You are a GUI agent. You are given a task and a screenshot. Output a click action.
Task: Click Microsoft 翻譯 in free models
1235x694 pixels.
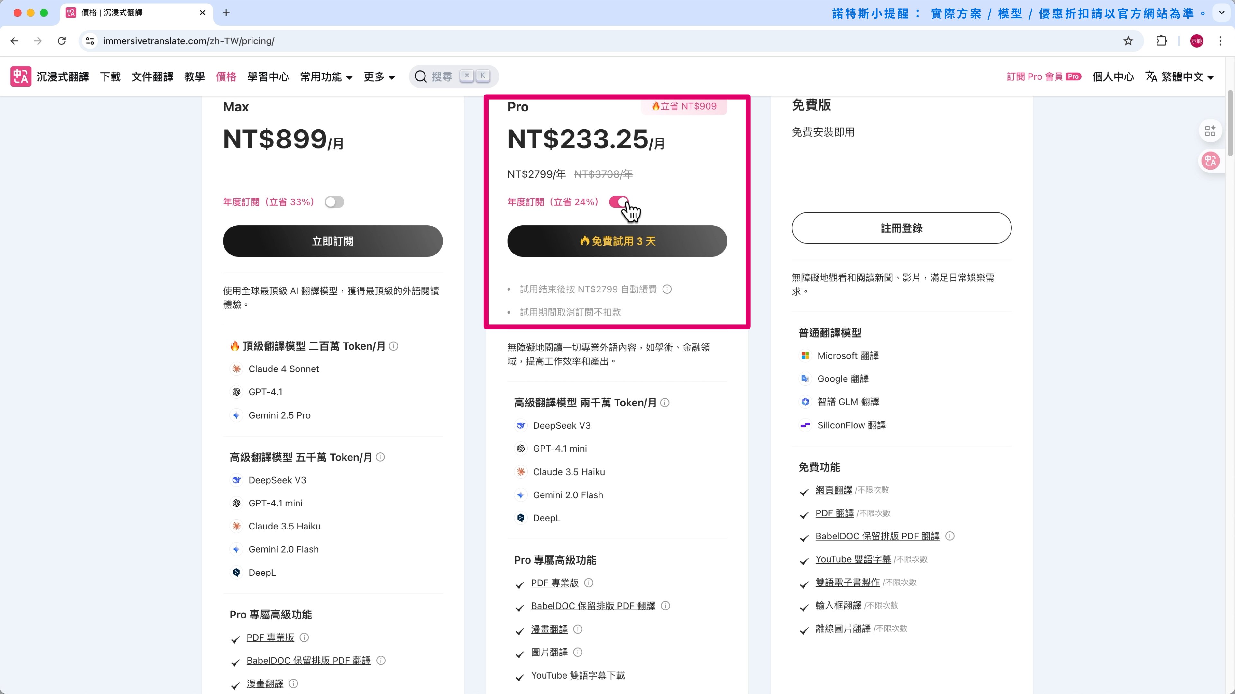click(839, 356)
